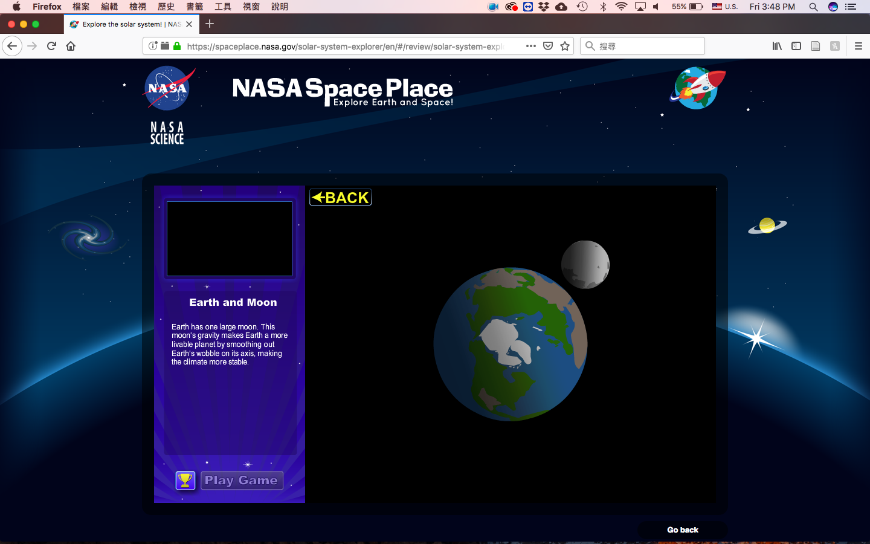The width and height of the screenshot is (870, 544).
Task: Open the page actions ellipsis menu
Action: pyautogui.click(x=530, y=45)
